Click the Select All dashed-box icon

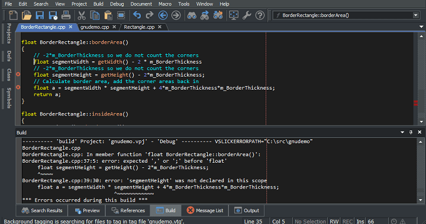[x=121, y=15]
